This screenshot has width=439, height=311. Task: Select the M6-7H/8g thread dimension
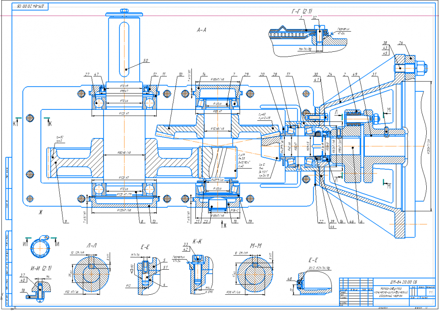pos(305,49)
